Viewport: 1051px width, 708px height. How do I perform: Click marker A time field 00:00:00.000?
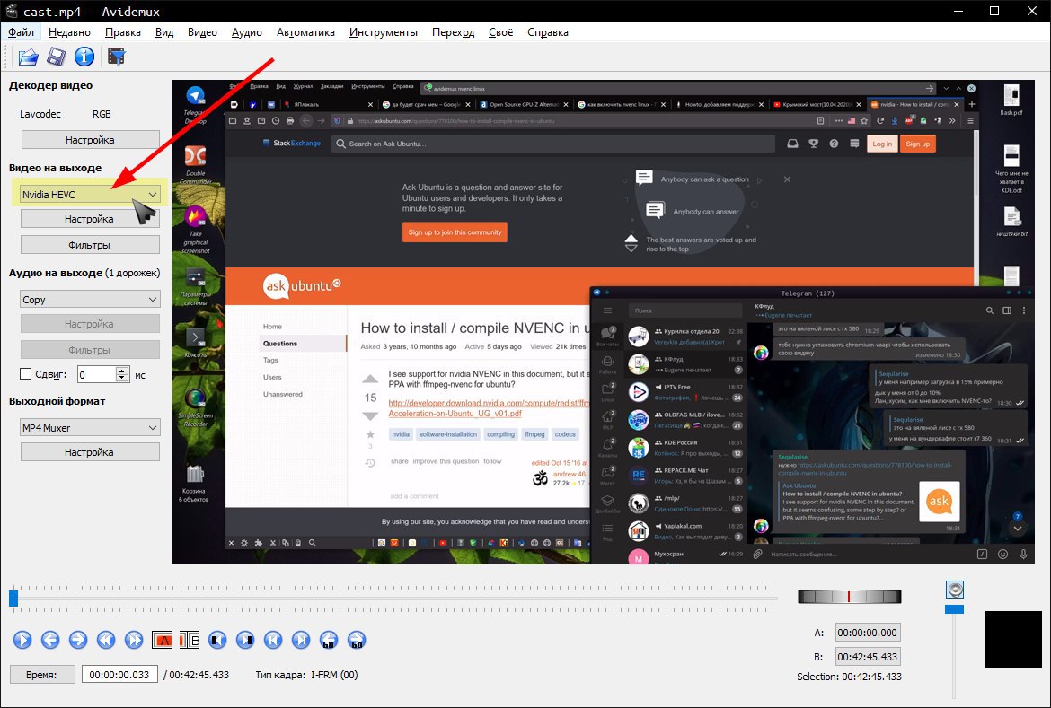click(x=868, y=633)
